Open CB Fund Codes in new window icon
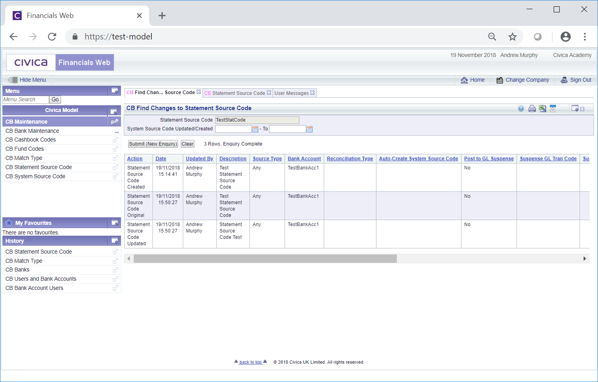The width and height of the screenshot is (598, 382). point(115,149)
